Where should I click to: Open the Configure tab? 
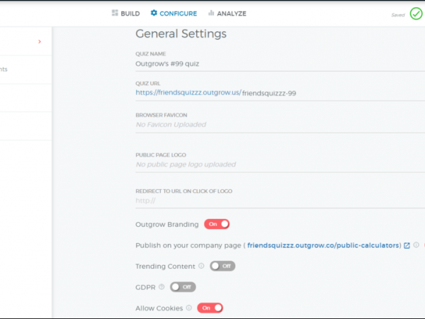coord(174,13)
